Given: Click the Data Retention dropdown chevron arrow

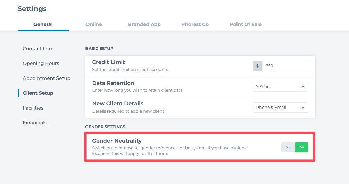Looking at the screenshot, I should coord(303,87).
